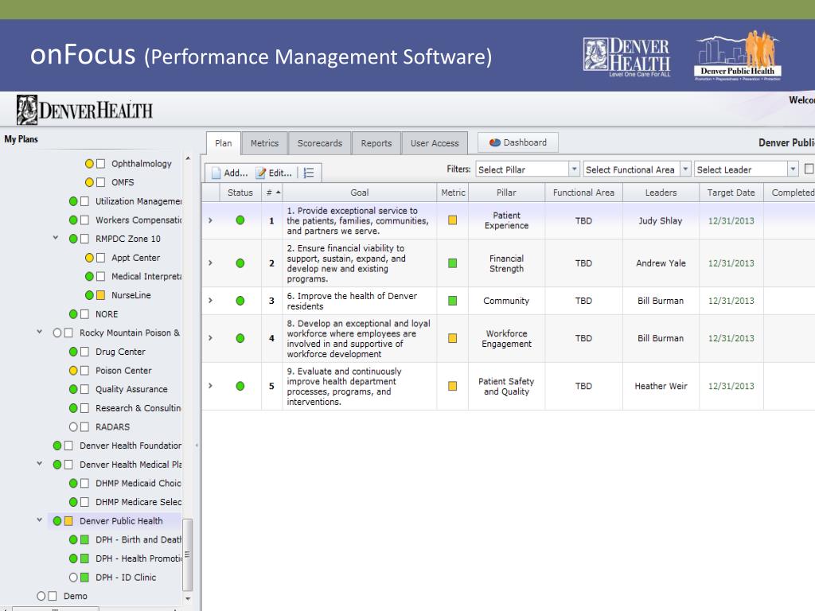The width and height of the screenshot is (815, 611).
Task: Click the numbered list icon in the toolbar
Action: 309,173
